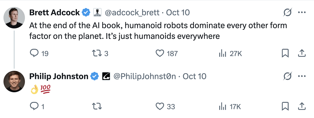
Task: Like Philip Johnston's reply
Action: point(160,106)
